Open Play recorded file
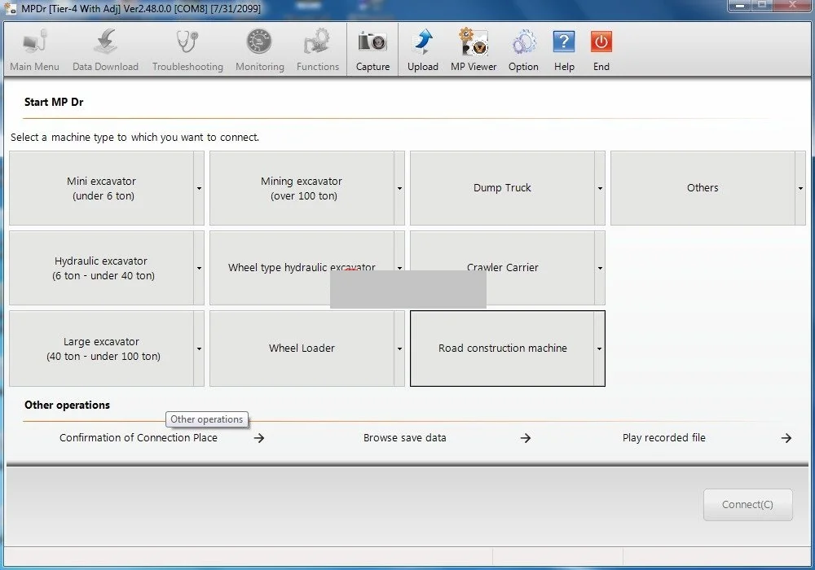The width and height of the screenshot is (815, 570). click(664, 437)
